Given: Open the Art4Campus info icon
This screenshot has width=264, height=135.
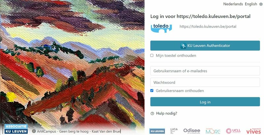Looking at the screenshot, I should tap(34, 131).
